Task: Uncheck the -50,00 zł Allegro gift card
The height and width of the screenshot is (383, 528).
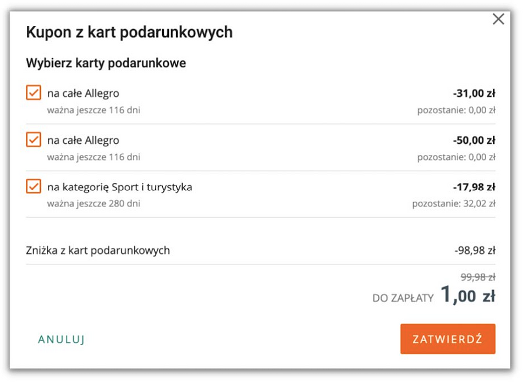Action: coord(34,140)
